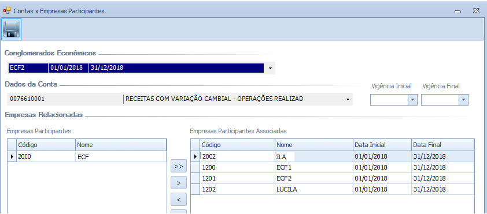Viewport: 487px width, 214px height.
Task: Click the Data Final column header
Action: pos(443,145)
